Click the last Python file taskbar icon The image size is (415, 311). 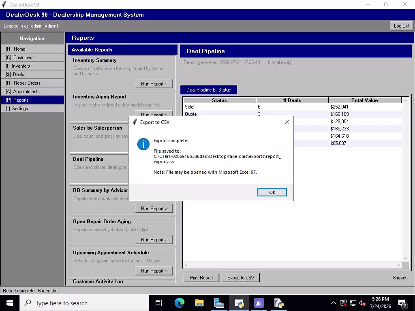point(279,303)
